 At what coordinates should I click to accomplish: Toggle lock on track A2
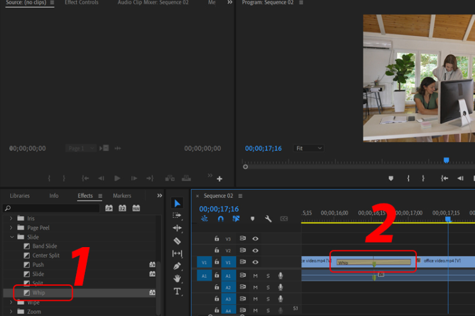click(217, 287)
